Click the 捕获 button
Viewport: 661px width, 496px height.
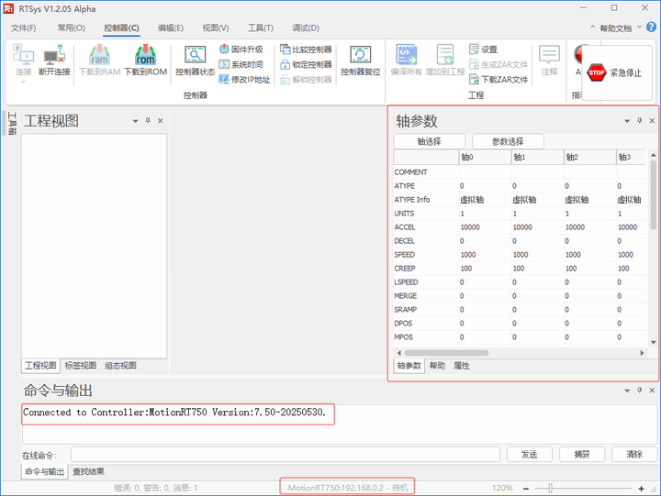(x=582, y=455)
